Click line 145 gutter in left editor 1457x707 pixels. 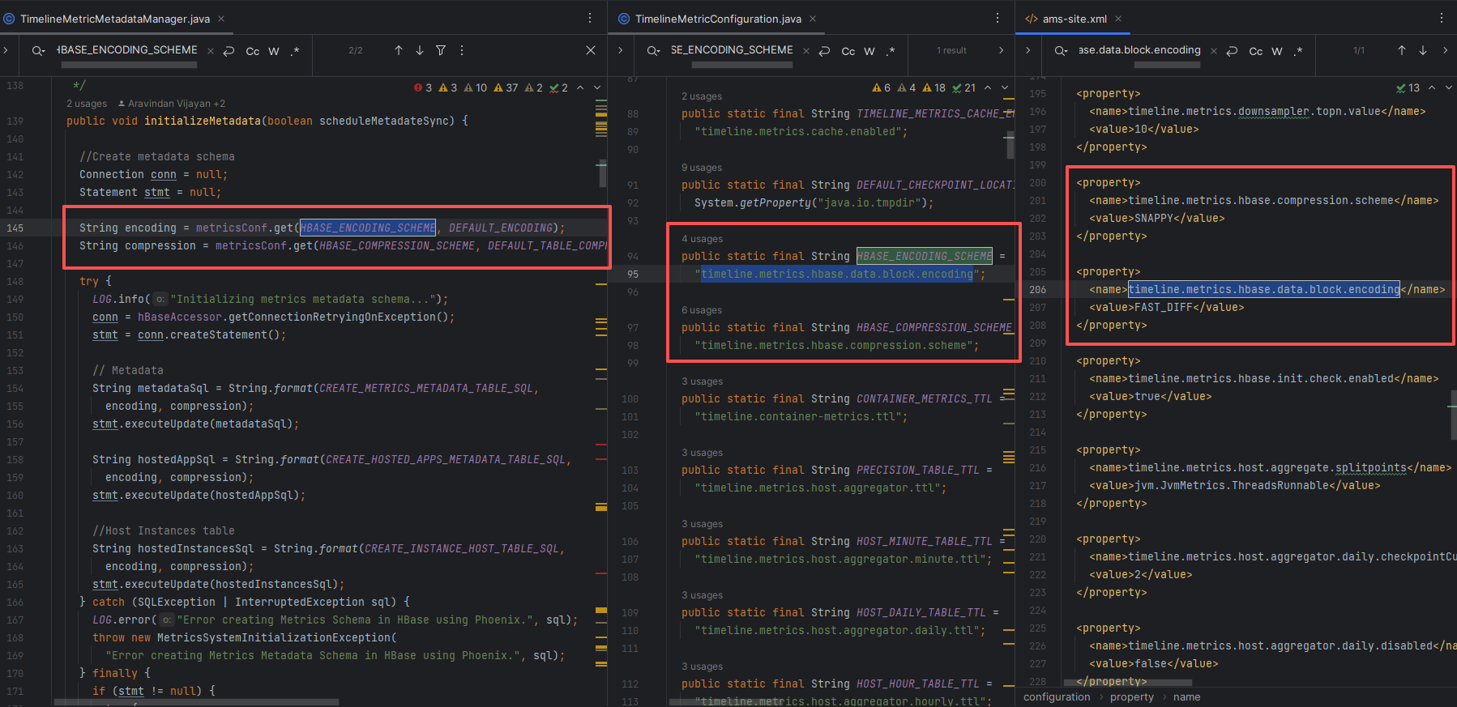click(x=15, y=228)
